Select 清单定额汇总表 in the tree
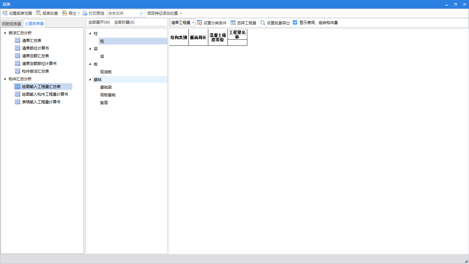The image size is (469, 264). click(x=36, y=56)
